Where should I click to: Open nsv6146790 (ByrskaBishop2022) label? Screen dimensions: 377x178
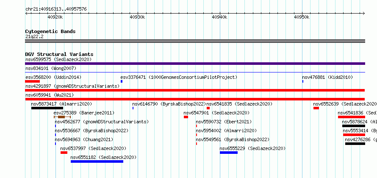pyautogui.click(x=169, y=104)
